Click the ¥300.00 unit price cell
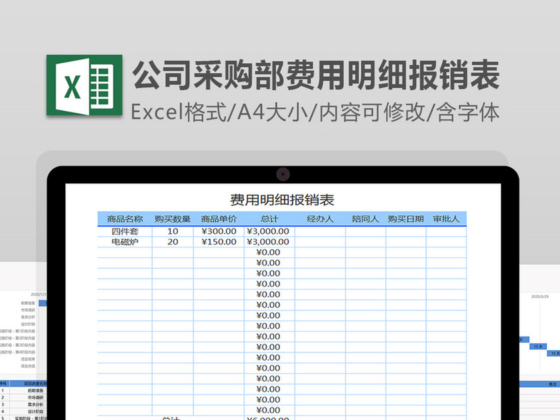 point(217,229)
